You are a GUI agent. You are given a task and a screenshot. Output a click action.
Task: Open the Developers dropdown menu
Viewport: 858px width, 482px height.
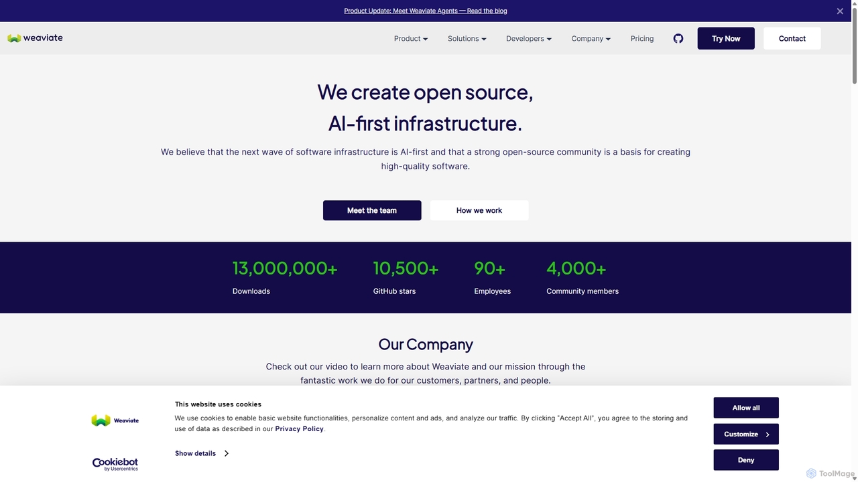[529, 39]
